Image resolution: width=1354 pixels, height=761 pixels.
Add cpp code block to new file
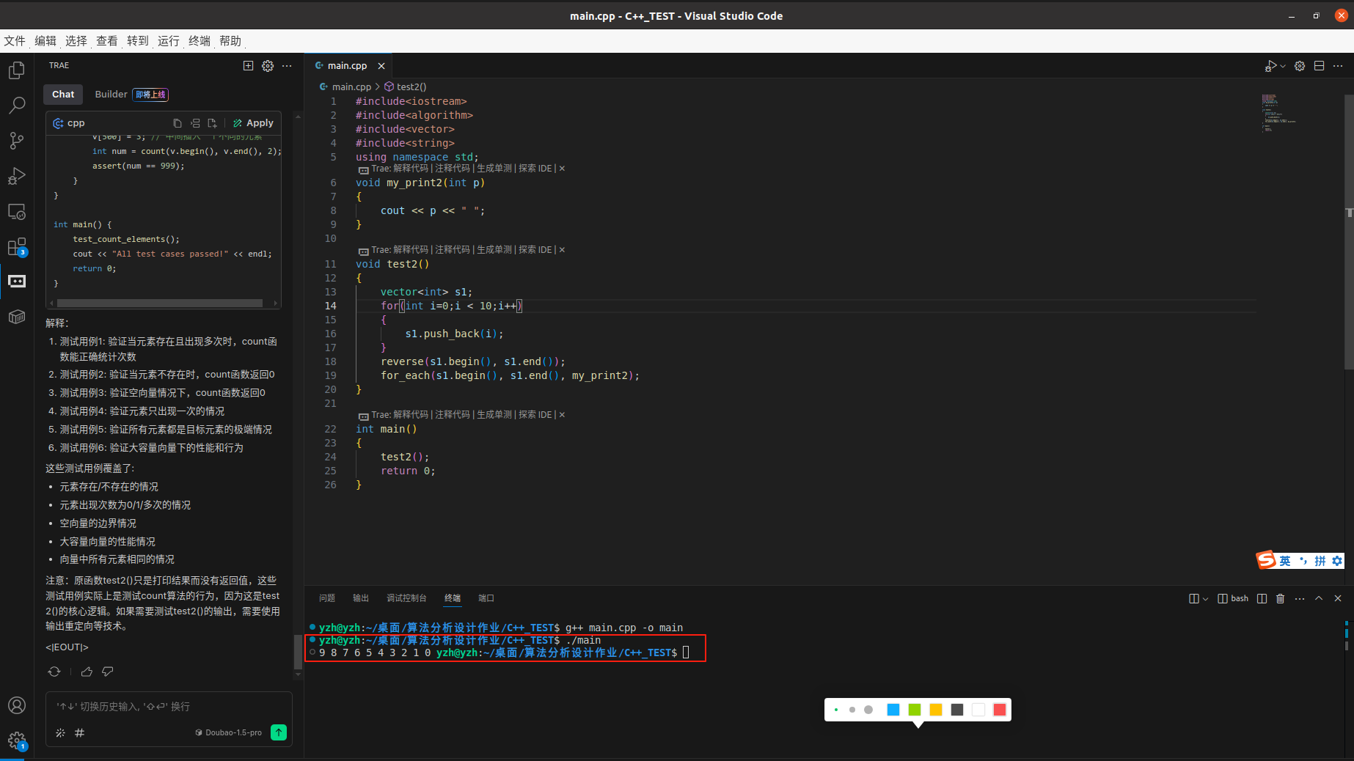coord(212,123)
